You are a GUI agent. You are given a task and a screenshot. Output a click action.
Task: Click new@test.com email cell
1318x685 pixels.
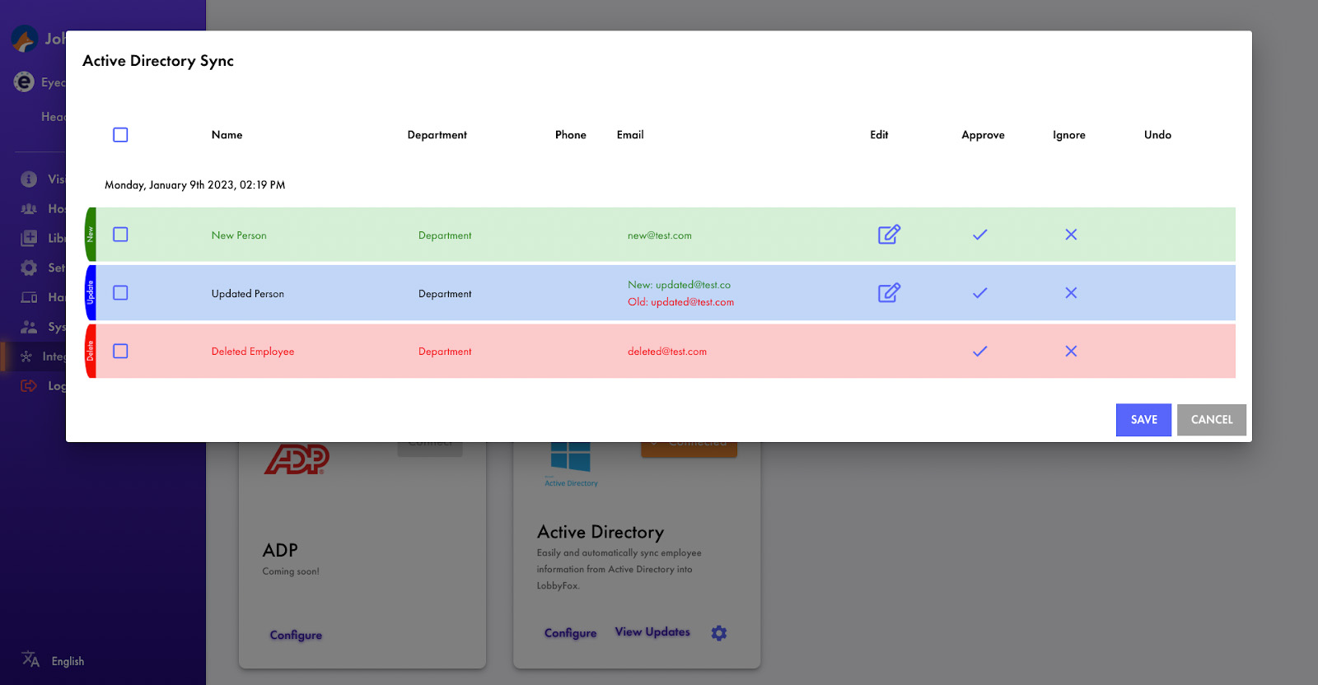659,235
